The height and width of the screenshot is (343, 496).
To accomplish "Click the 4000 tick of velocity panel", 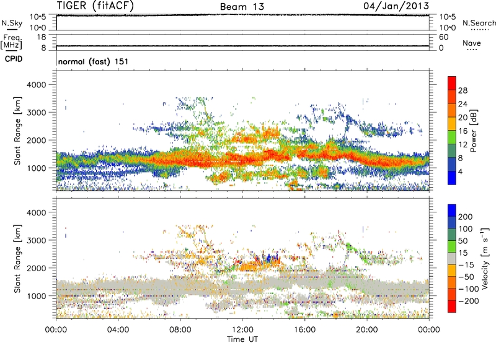I will tap(36, 212).
